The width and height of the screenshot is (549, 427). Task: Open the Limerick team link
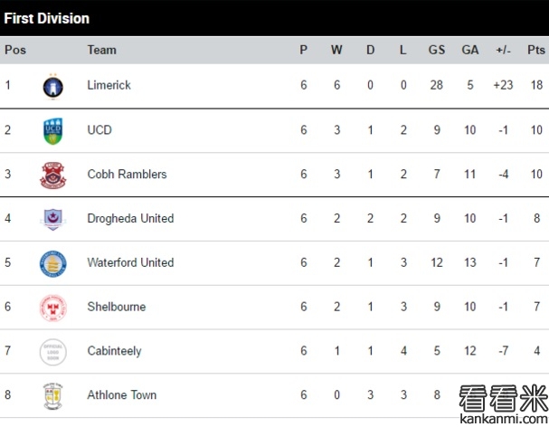point(109,85)
